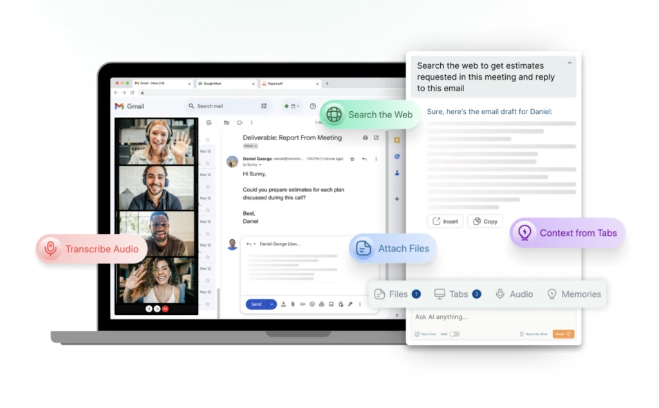Viewport: 659px width, 408px height.
Task: End the call with the red hang-up icon
Action: click(x=165, y=308)
